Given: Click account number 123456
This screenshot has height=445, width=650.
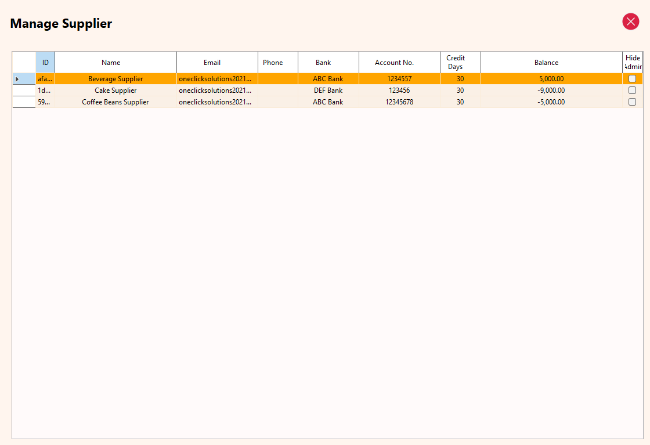Looking at the screenshot, I should pyautogui.click(x=400, y=91).
